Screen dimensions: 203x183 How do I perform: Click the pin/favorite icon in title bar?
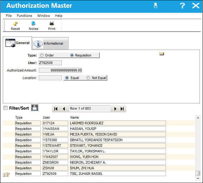(x=155, y=6)
